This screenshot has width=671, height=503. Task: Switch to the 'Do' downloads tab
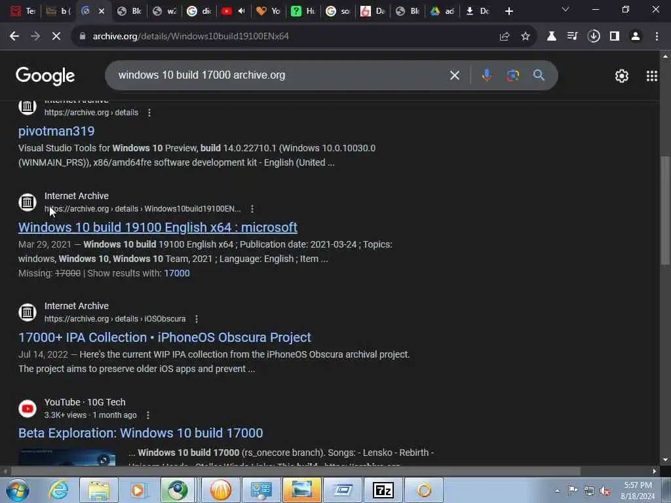pos(478,11)
